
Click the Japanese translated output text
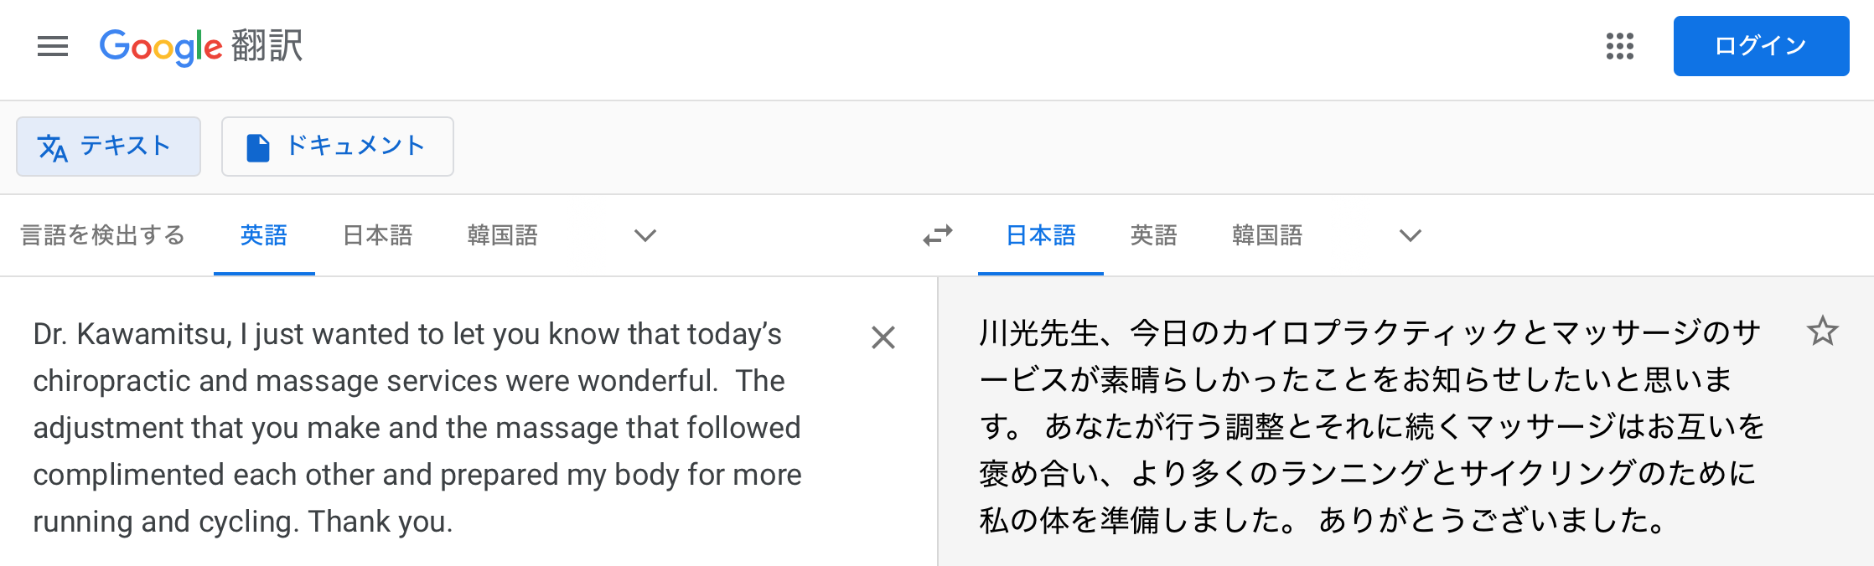coord(1372,427)
